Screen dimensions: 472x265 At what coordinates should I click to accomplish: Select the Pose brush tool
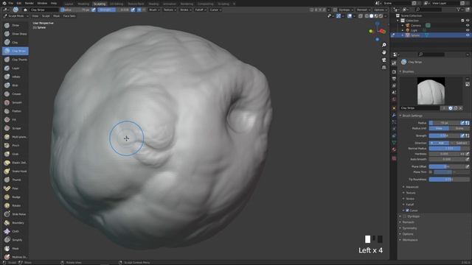[x=15, y=188]
